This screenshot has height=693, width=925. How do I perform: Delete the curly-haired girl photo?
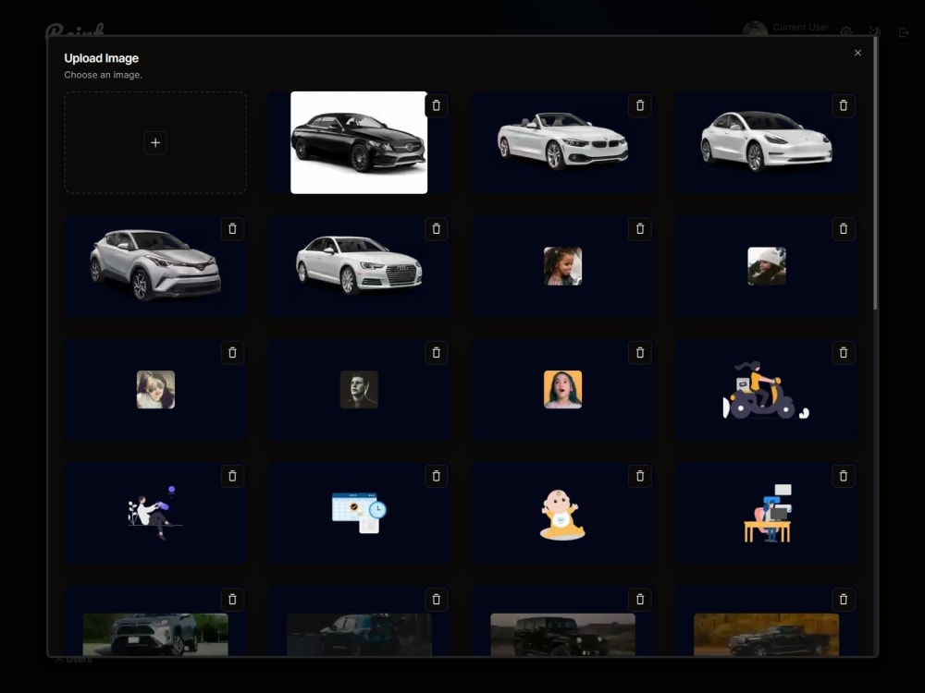coord(640,229)
